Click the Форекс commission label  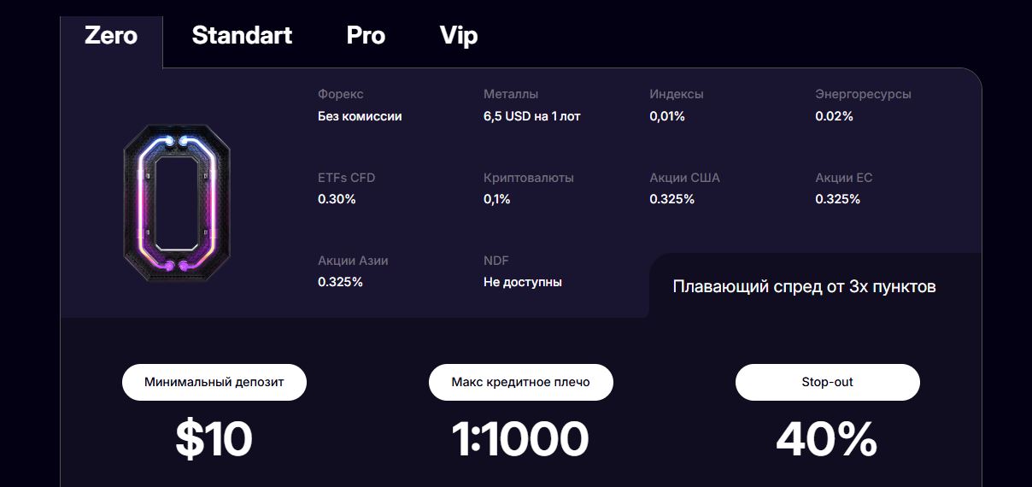click(340, 94)
